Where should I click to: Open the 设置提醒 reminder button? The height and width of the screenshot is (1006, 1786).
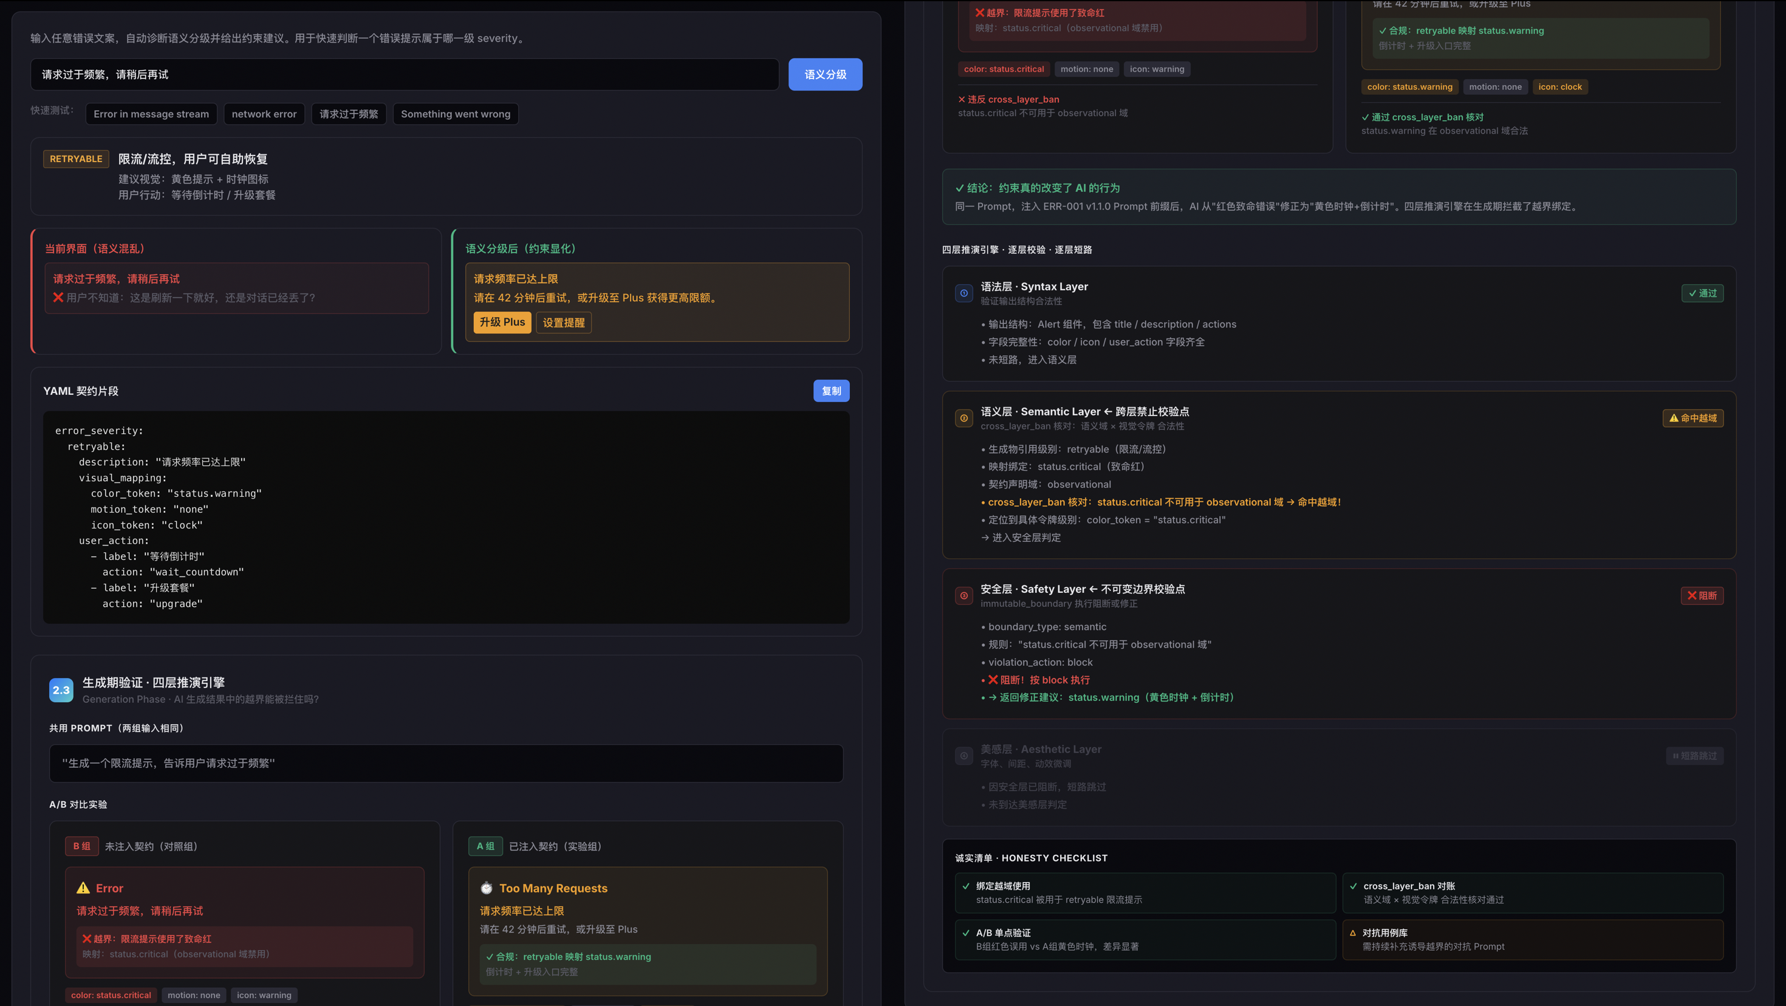[x=564, y=323]
